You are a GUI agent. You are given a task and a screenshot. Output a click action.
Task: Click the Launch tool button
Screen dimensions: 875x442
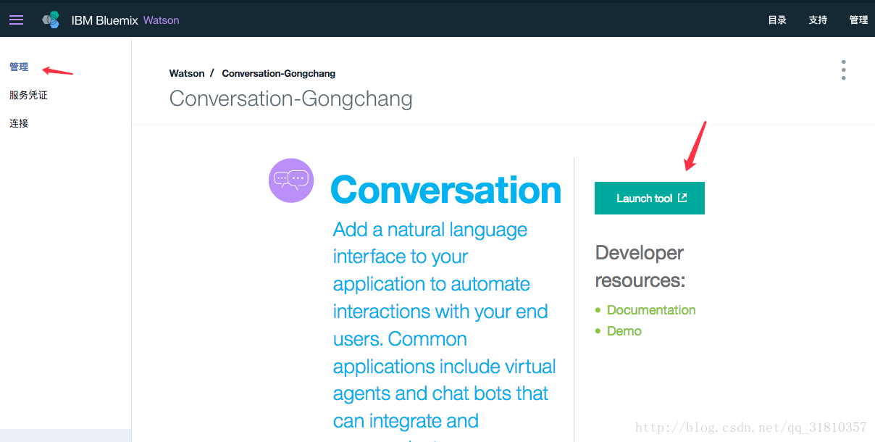(x=650, y=198)
